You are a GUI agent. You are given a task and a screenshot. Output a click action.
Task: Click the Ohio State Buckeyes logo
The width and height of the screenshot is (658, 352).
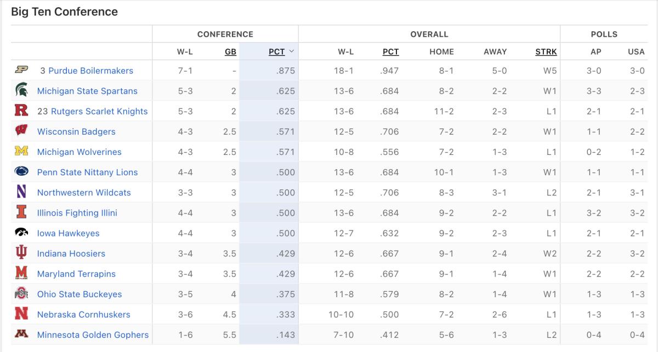[x=21, y=293]
